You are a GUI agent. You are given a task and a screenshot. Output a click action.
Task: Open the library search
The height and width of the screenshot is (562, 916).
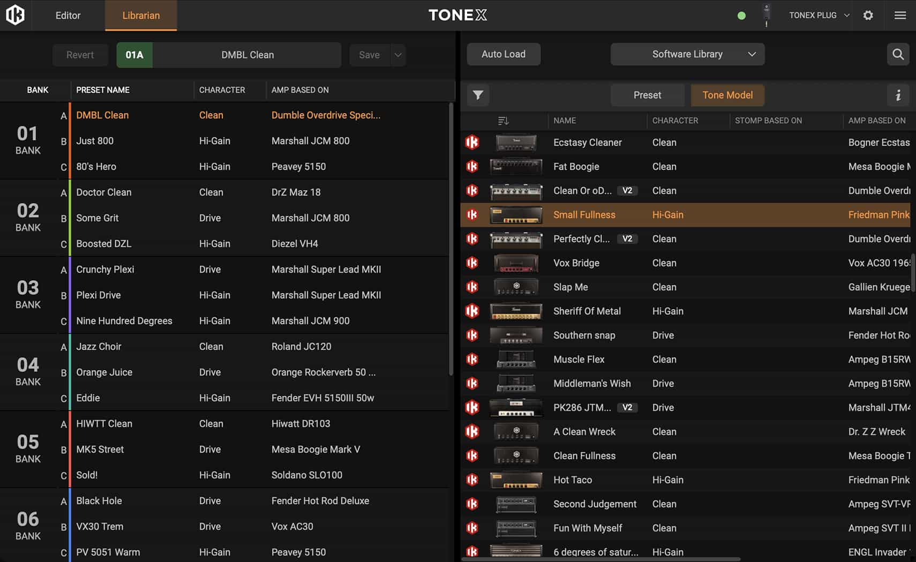pos(898,54)
